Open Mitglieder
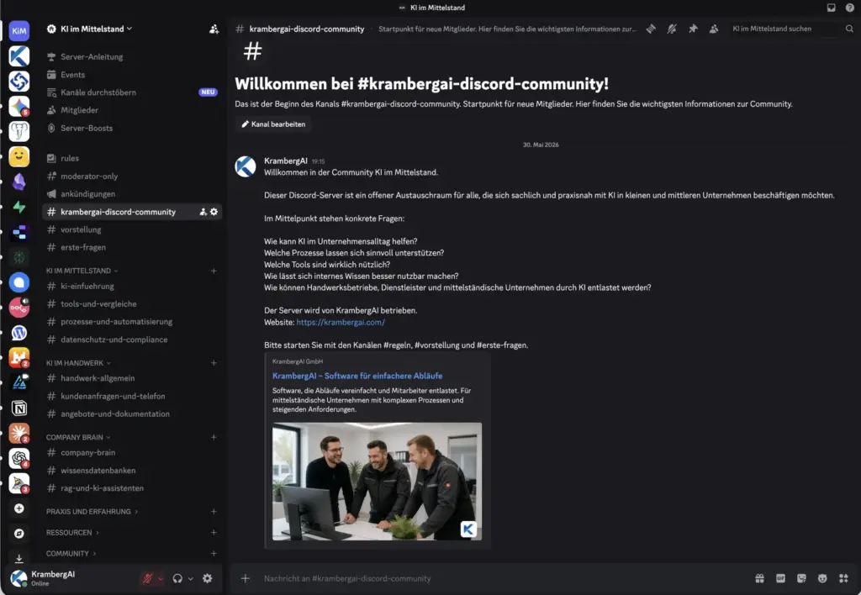The height and width of the screenshot is (595, 861). [132, 110]
